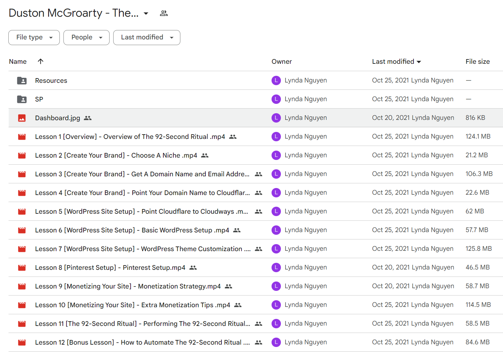Click the Lesson 2 video file icon
Screen dimensions: 503x360
pyautogui.click(x=22, y=155)
